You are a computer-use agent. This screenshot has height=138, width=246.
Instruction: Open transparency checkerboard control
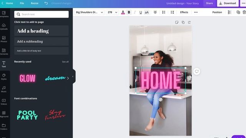coord(229,12)
